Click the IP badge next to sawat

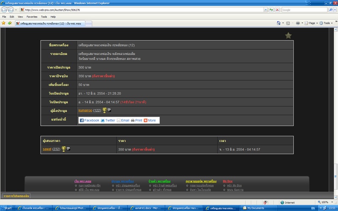point(68,149)
